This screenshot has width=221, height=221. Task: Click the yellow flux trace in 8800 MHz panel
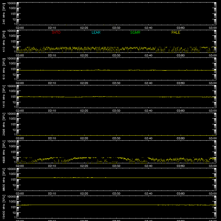(x=116, y=178)
